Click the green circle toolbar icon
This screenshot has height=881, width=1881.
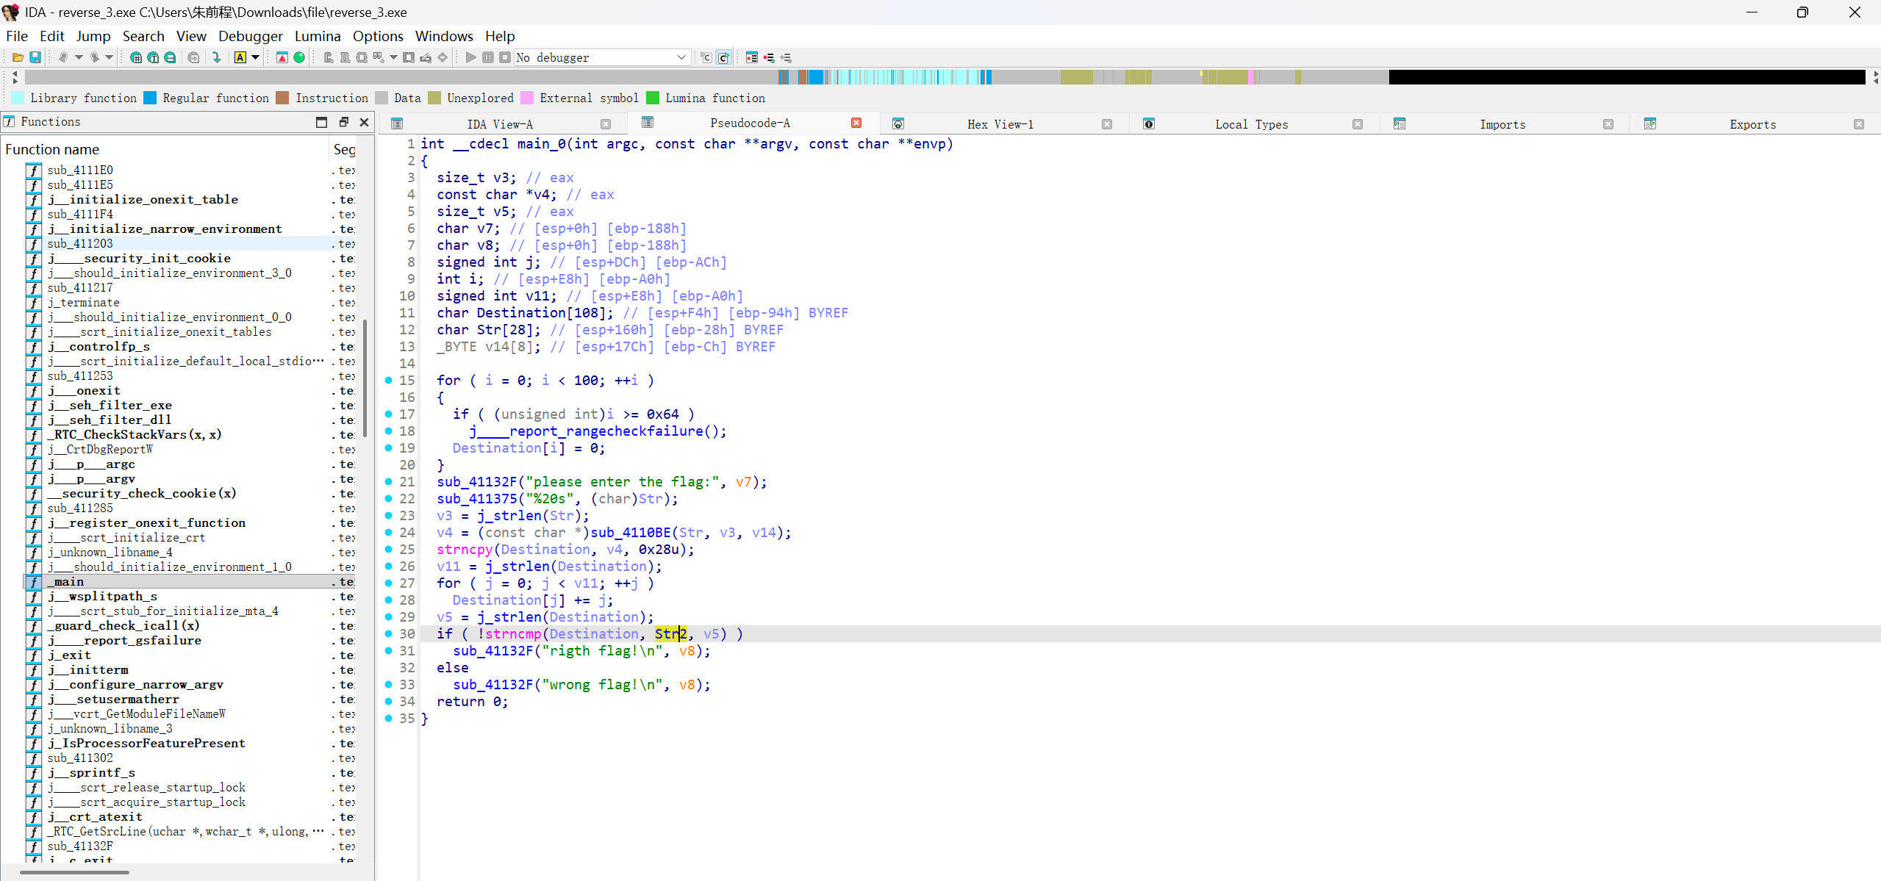click(299, 57)
